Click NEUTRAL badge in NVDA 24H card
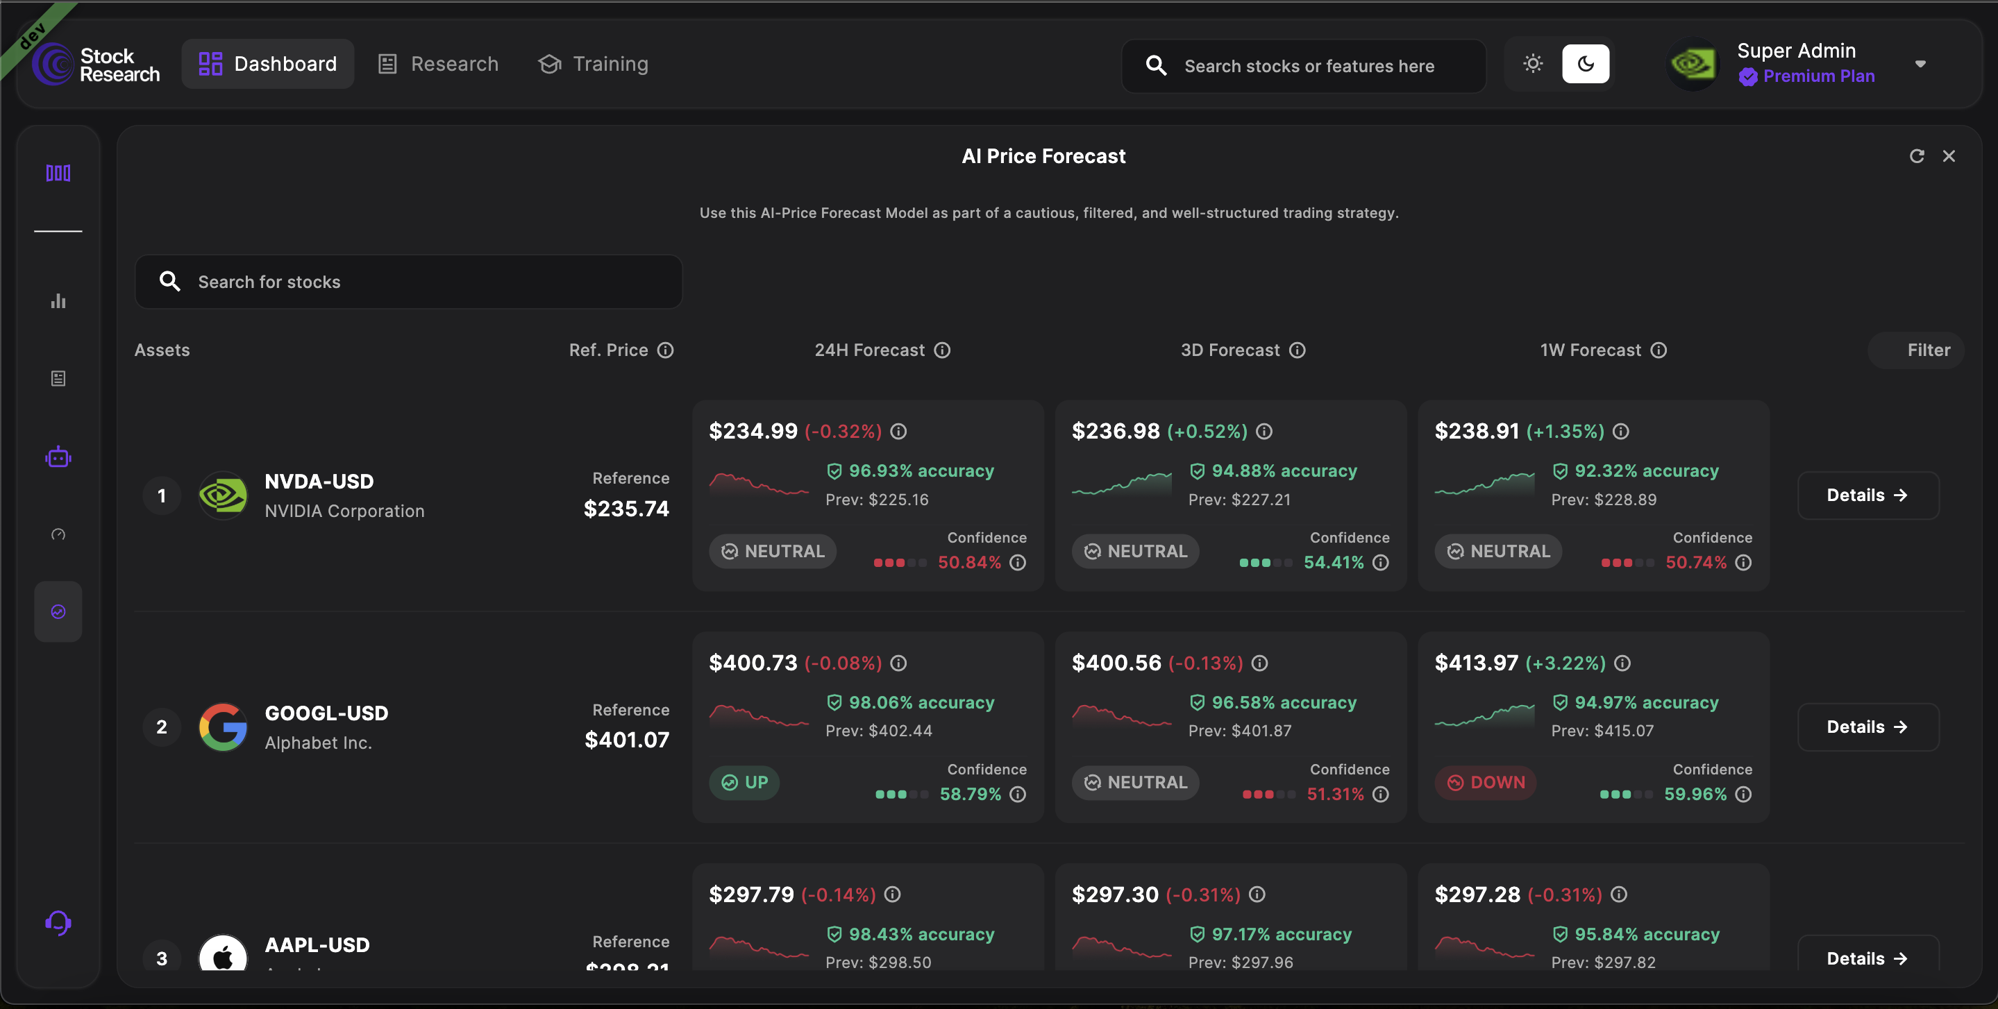Viewport: 1998px width, 1009px height. tap(773, 552)
